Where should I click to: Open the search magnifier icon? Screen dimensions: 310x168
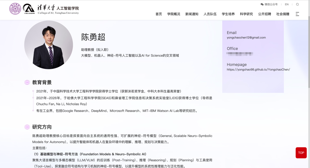click(x=297, y=4)
